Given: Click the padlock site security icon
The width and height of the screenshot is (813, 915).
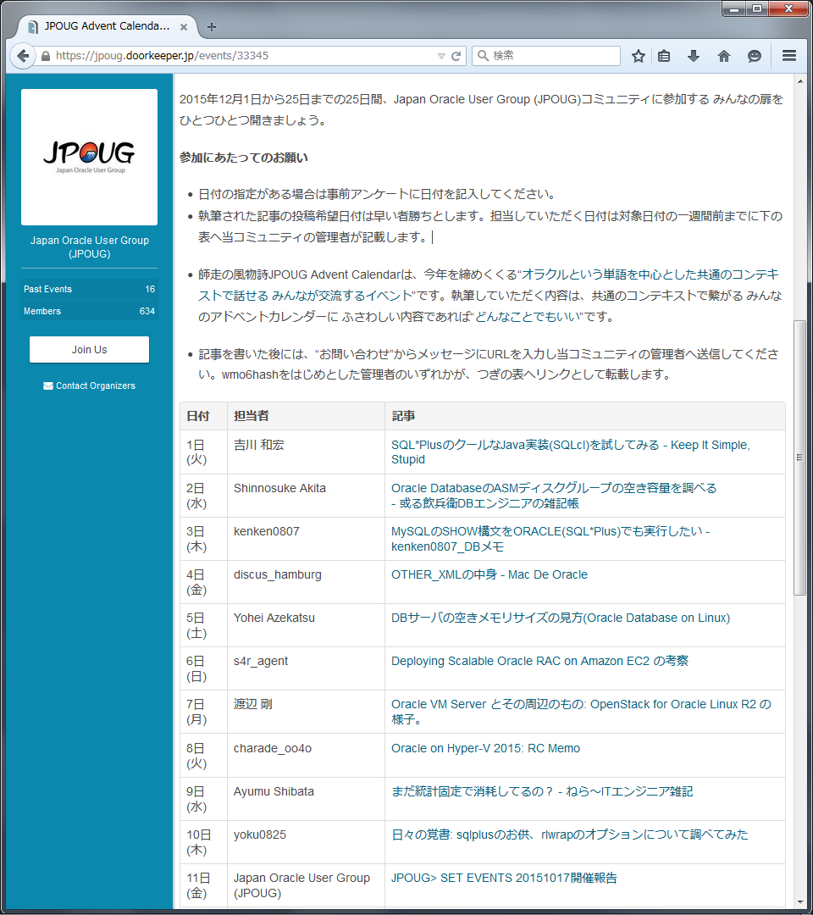Looking at the screenshot, I should coord(46,56).
